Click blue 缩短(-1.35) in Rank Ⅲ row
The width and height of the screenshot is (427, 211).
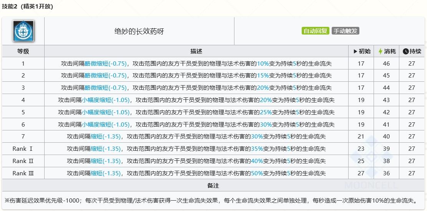click(106, 173)
